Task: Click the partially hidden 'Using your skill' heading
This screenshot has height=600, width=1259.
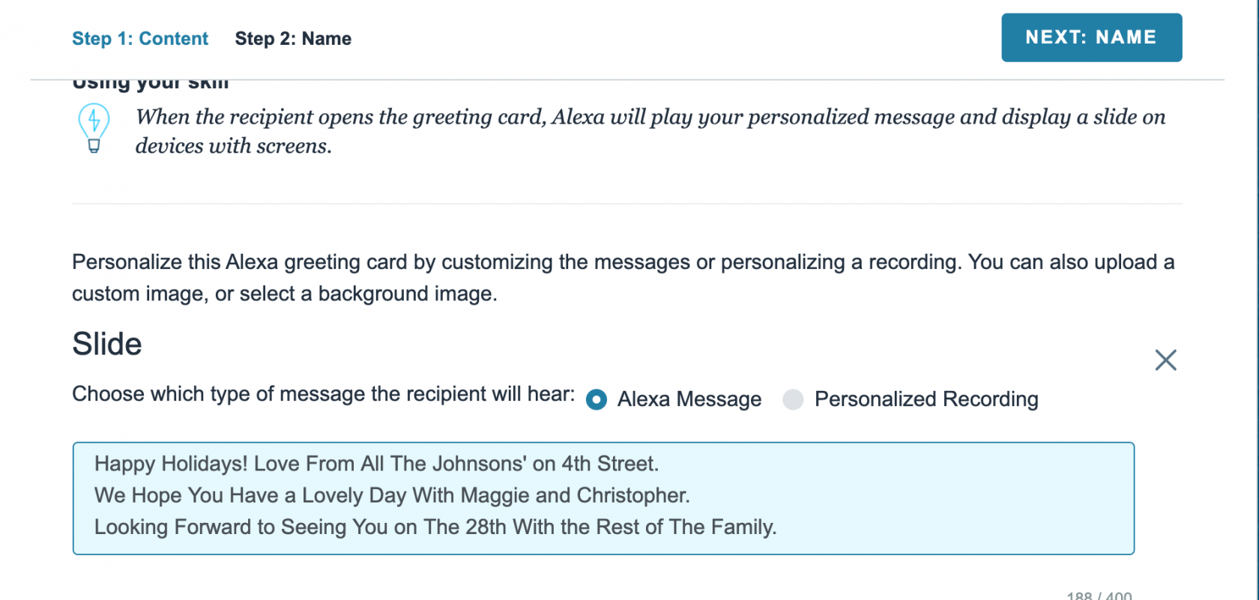Action: coord(151,84)
